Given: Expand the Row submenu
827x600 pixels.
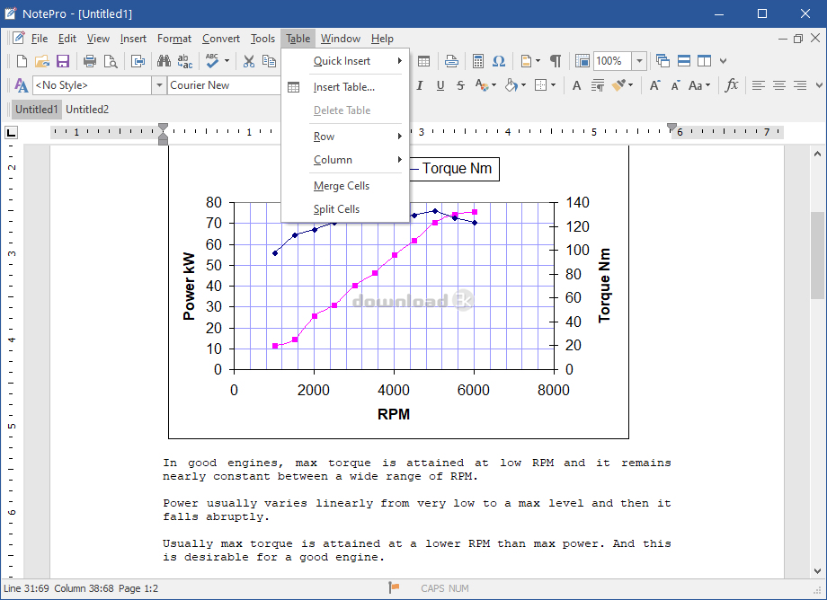Looking at the screenshot, I should (x=345, y=137).
